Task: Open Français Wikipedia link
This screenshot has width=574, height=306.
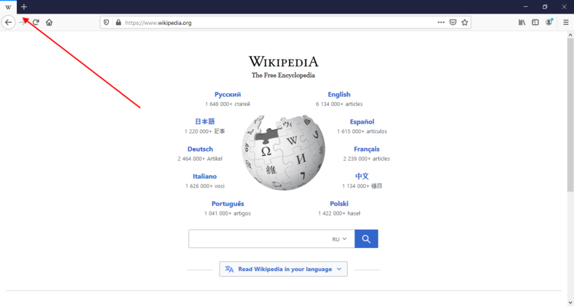Action: (x=367, y=149)
